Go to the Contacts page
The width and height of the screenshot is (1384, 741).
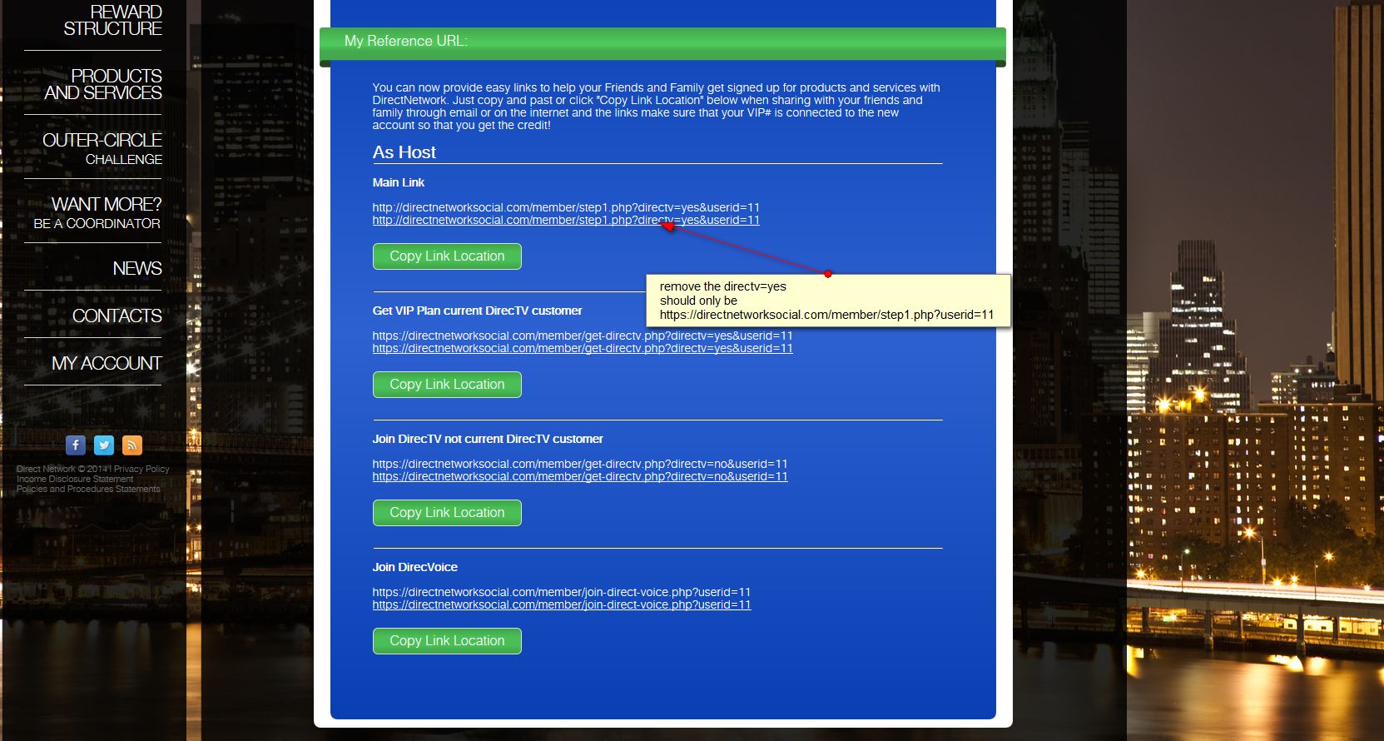pyautogui.click(x=117, y=316)
